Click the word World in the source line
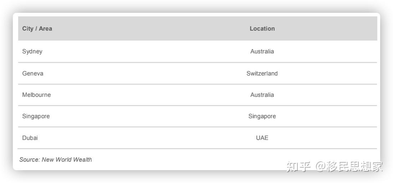 pos(63,160)
